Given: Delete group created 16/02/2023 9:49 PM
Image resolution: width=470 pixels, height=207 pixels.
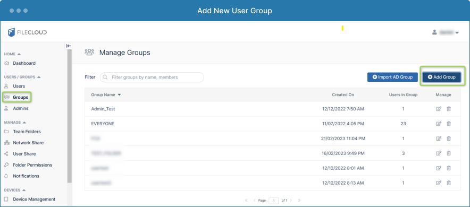Looking at the screenshot, I should pyautogui.click(x=449, y=153).
